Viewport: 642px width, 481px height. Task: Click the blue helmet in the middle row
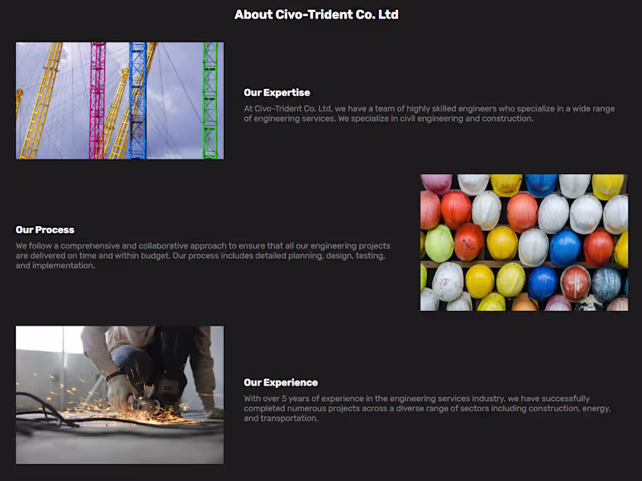565,248
